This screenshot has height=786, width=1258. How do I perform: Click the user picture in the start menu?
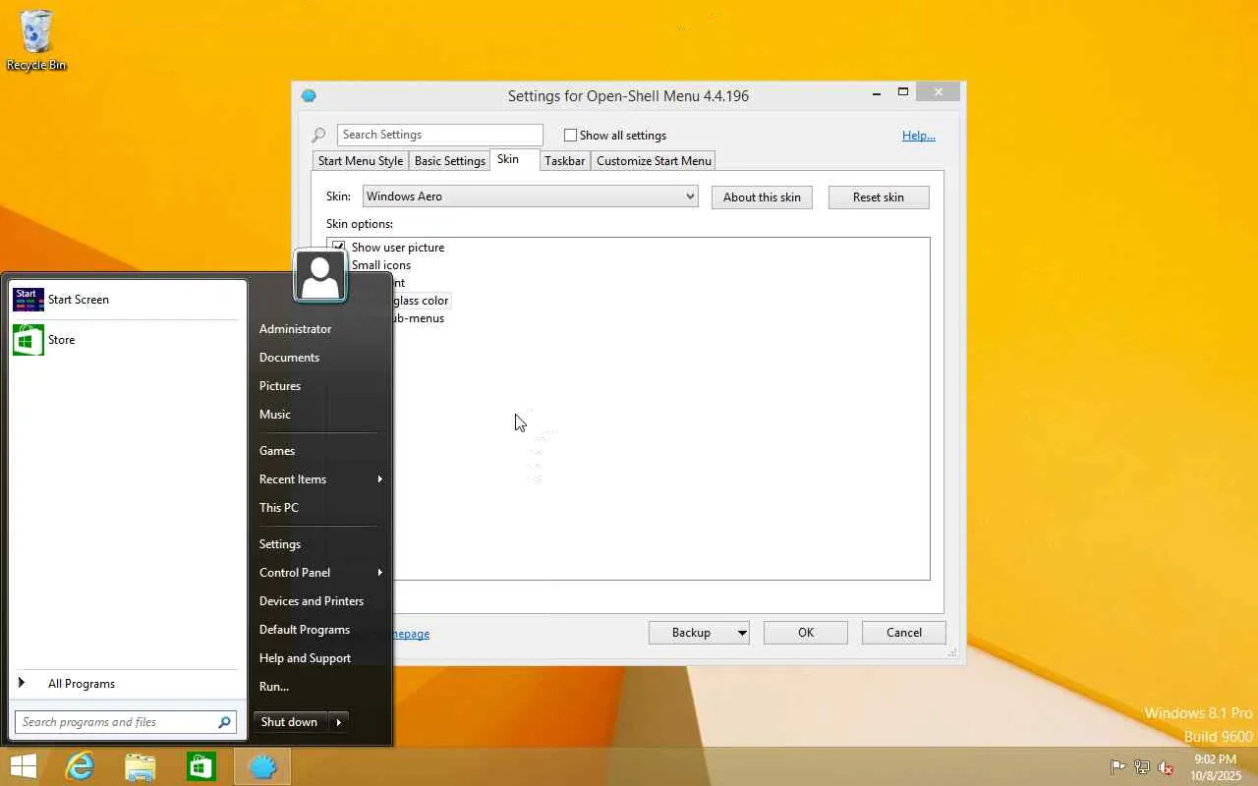tap(320, 275)
